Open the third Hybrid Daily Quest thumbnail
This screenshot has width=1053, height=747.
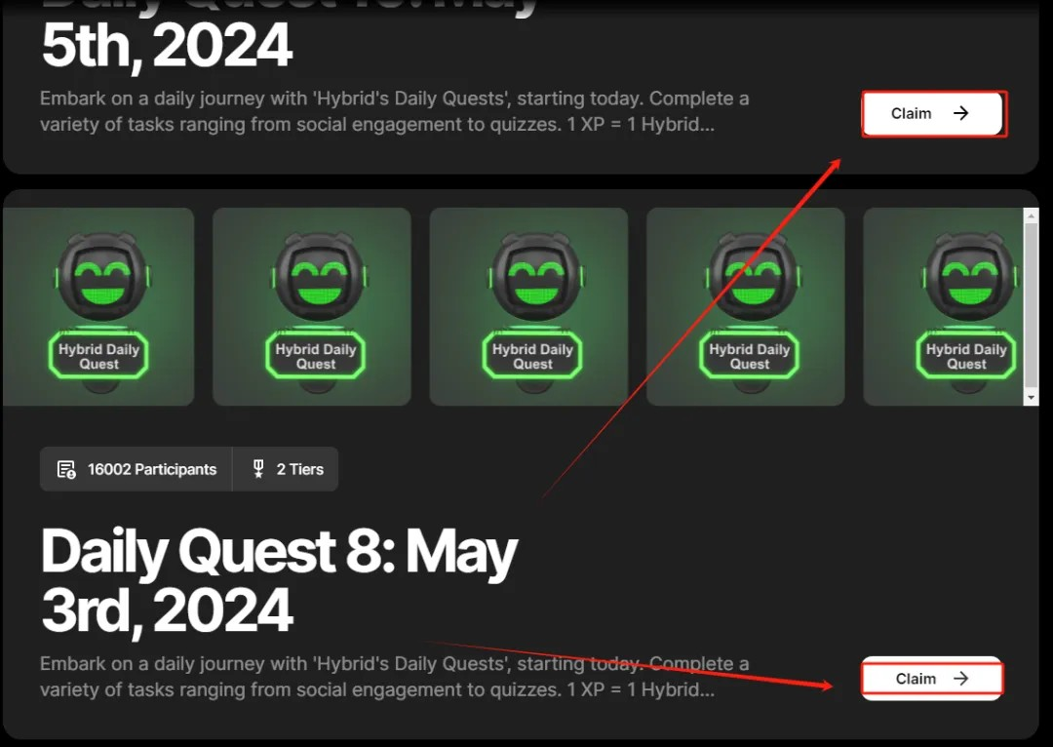tap(528, 306)
